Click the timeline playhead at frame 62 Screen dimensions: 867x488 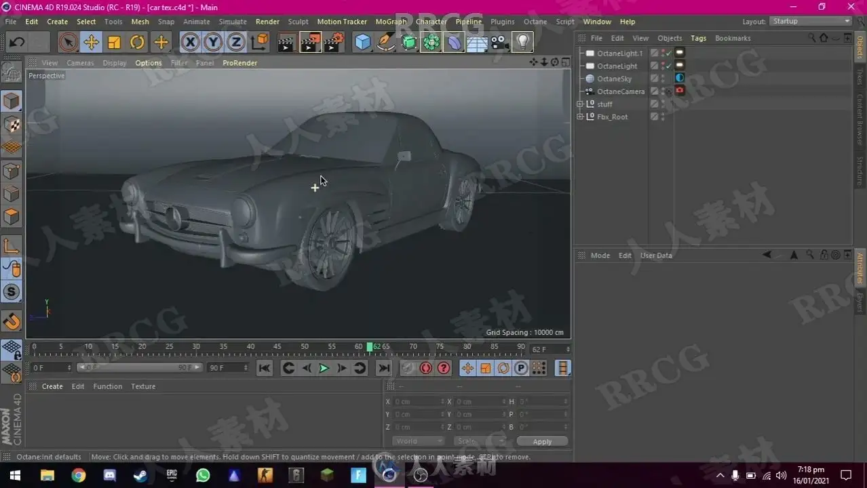(x=370, y=347)
